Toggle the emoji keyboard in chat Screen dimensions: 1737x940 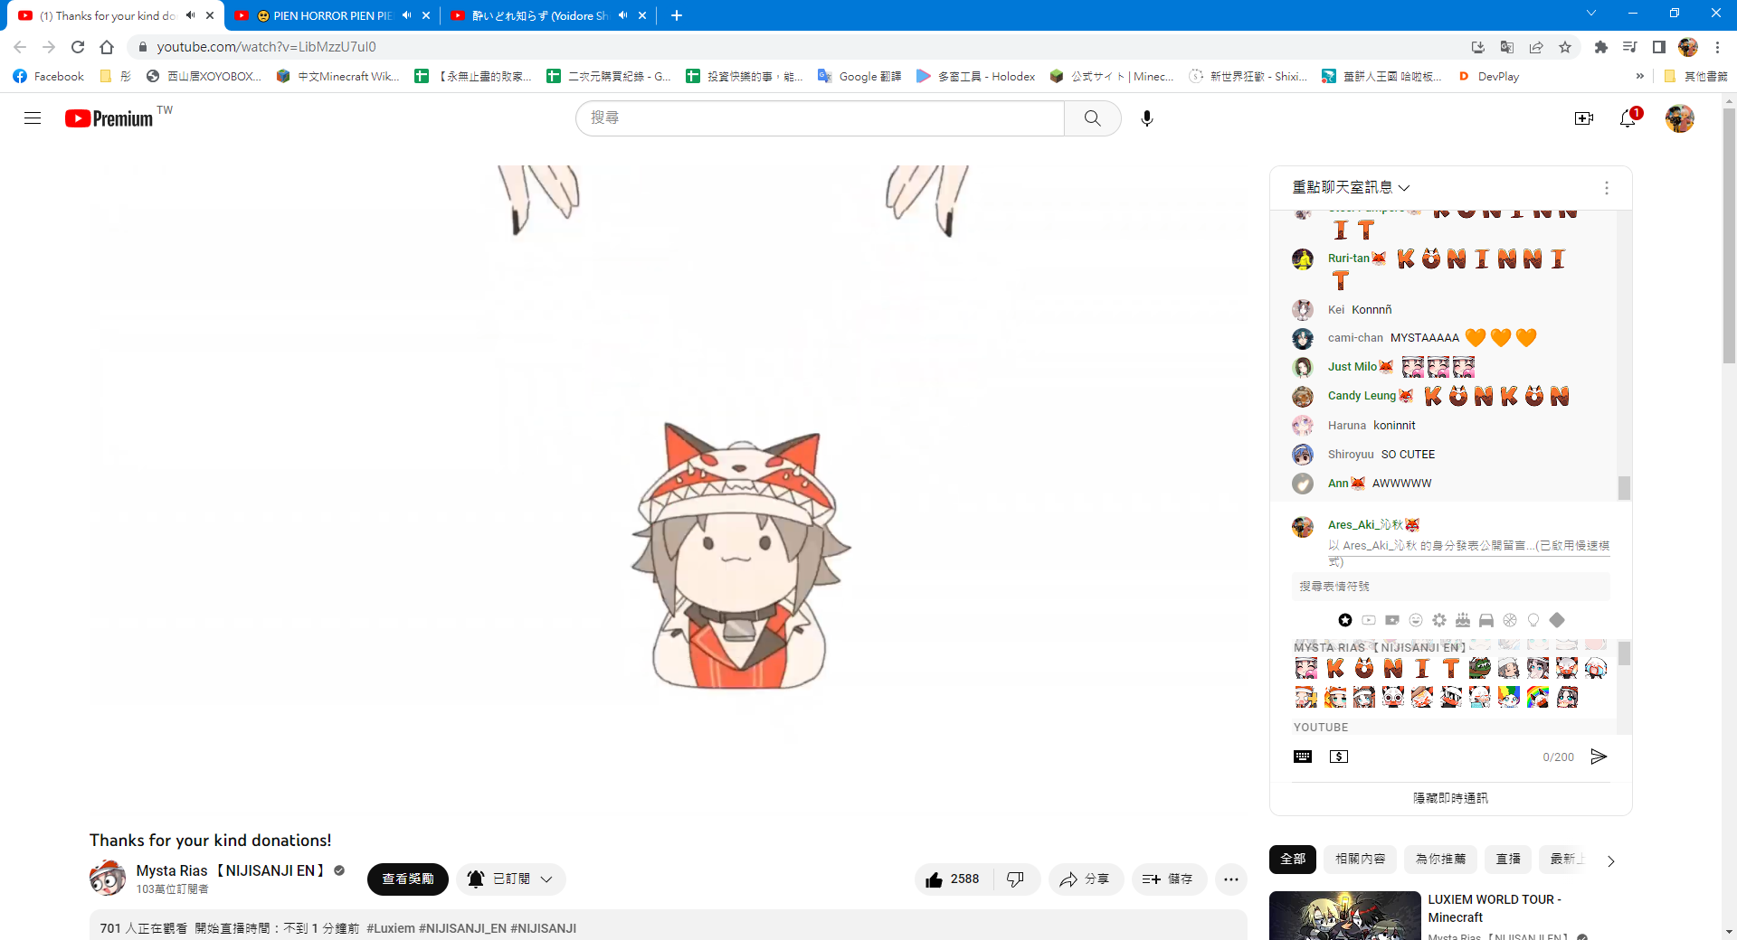1303,757
